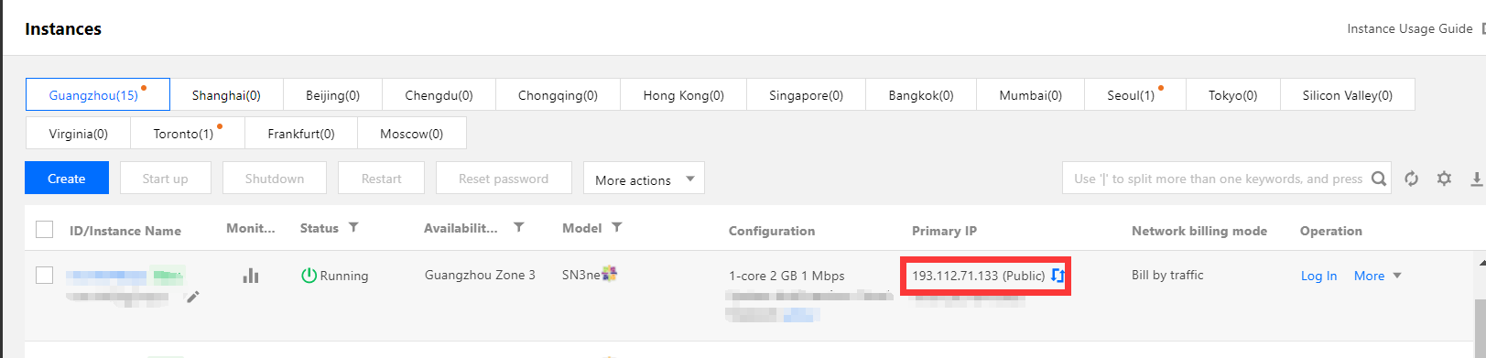
Task: Open the Instance Usage Guide link
Action: (x=1409, y=29)
